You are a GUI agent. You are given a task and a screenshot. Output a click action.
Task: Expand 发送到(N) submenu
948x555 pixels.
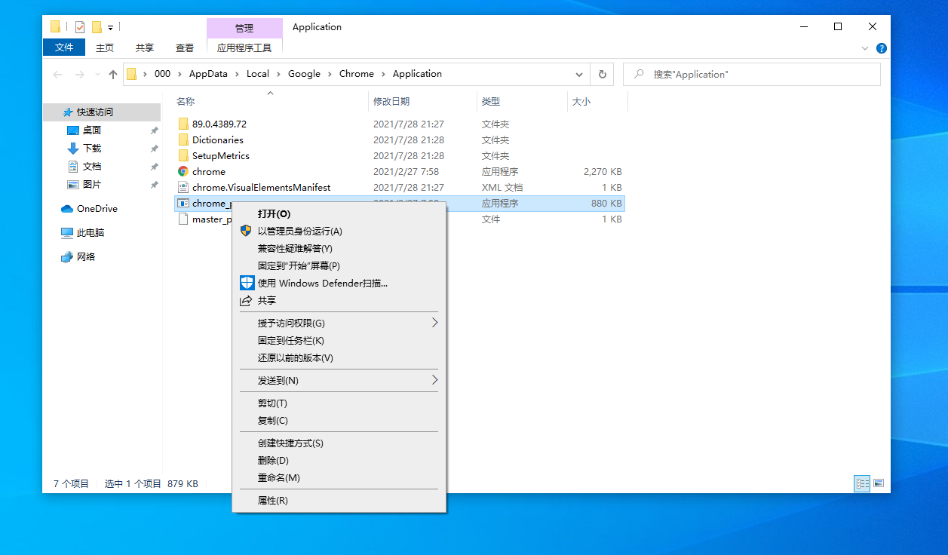(x=339, y=380)
